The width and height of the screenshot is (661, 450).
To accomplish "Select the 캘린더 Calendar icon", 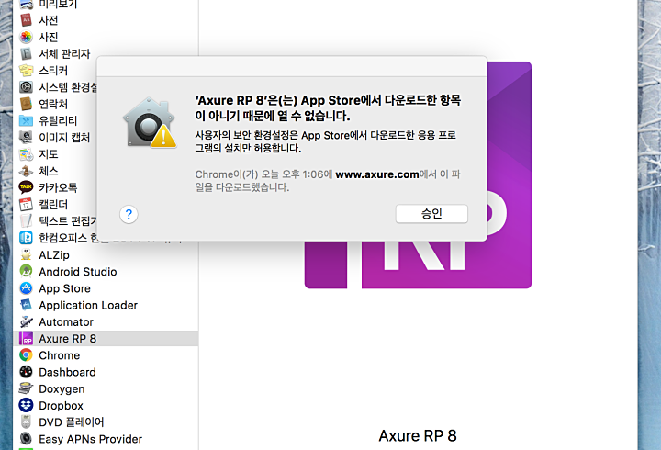I will [x=26, y=204].
